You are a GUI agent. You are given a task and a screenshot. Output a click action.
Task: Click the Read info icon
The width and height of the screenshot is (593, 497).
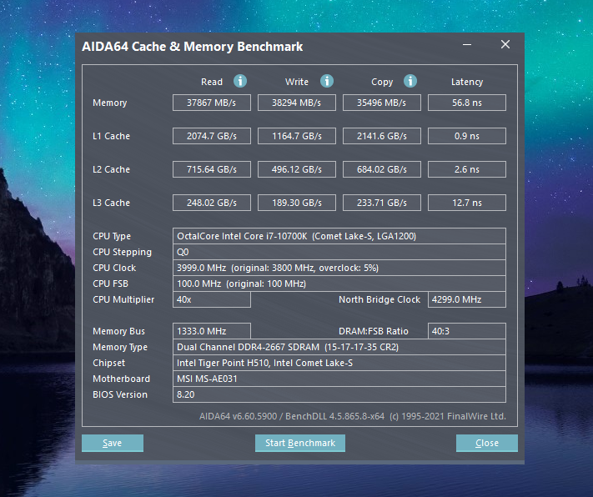(239, 81)
